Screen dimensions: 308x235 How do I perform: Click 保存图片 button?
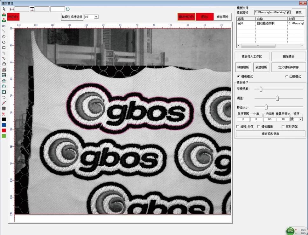pos(222,17)
